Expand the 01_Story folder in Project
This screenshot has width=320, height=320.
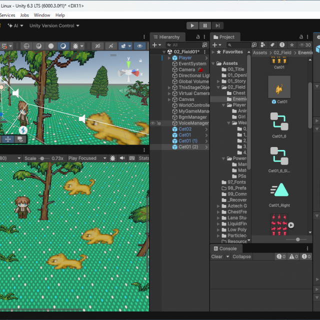pyautogui.click(x=218, y=81)
